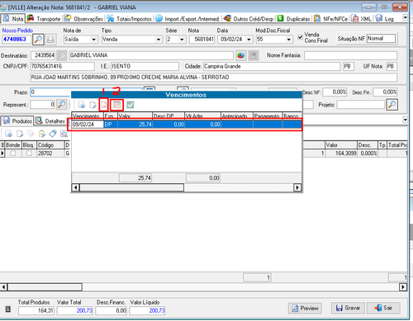
Task: Add new entry in Vencimentos toolbar
Action: click(x=82, y=105)
